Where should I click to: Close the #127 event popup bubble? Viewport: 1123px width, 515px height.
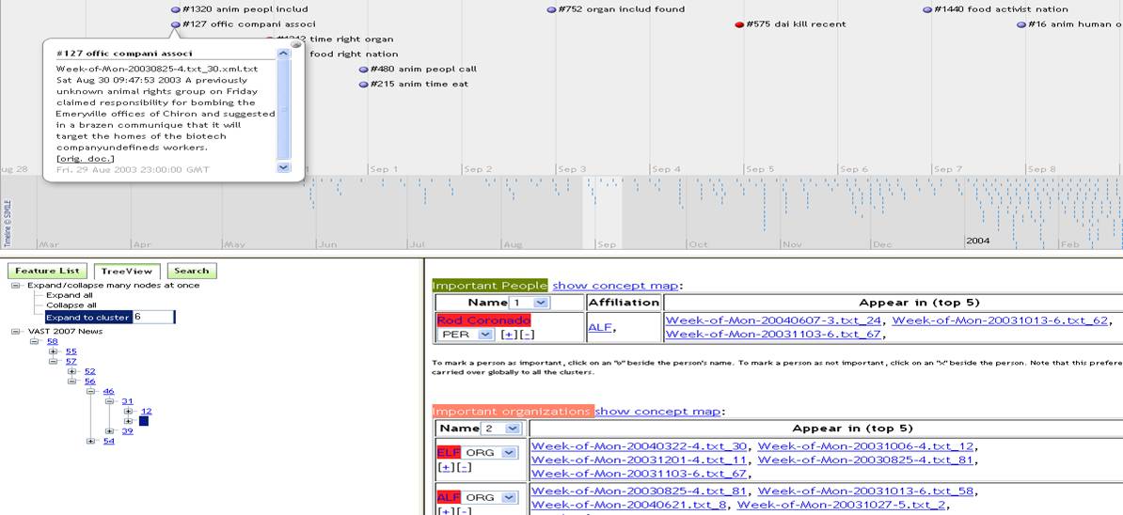(296, 44)
